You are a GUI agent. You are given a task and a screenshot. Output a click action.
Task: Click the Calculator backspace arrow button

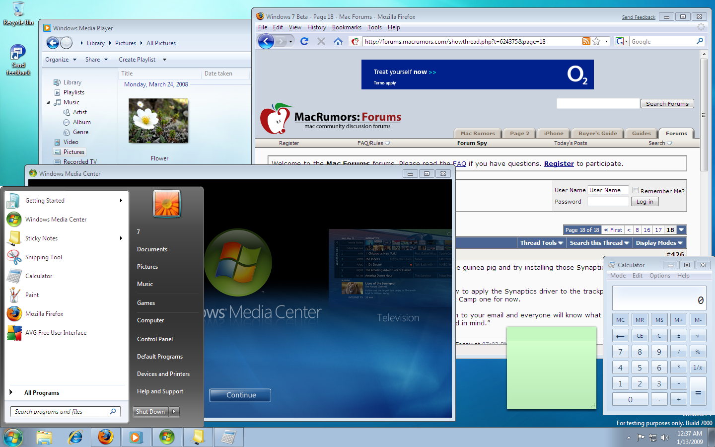[620, 336]
